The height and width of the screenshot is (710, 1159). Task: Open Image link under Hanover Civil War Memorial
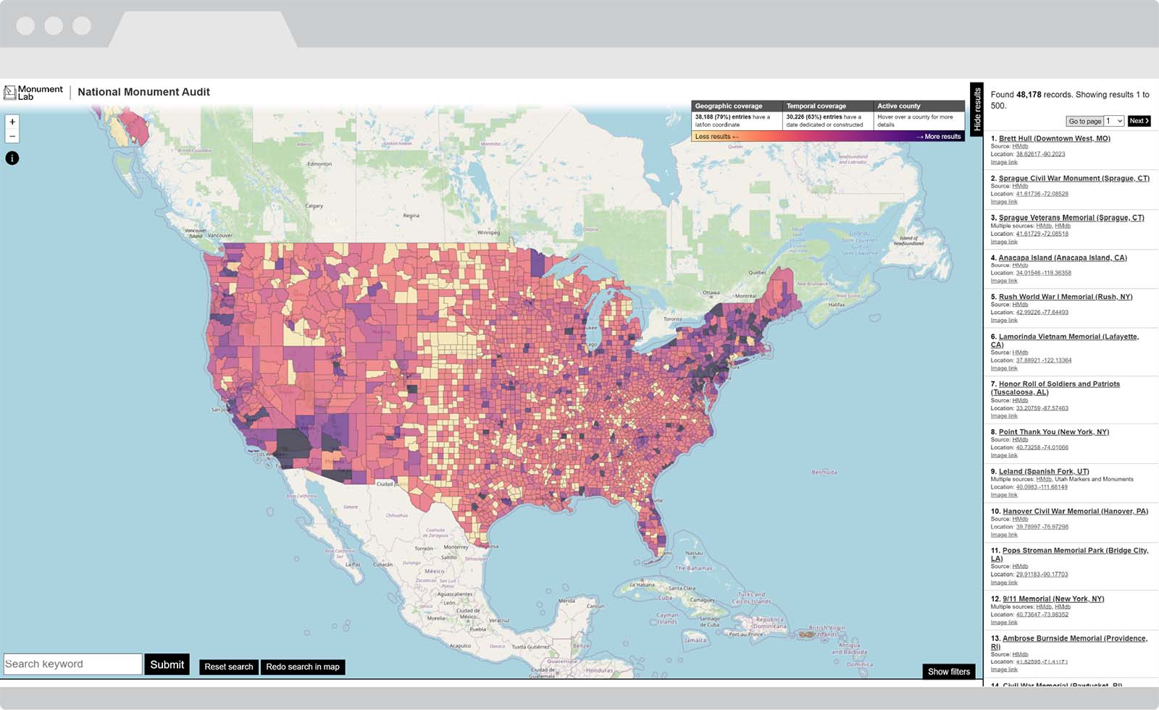coord(1004,535)
